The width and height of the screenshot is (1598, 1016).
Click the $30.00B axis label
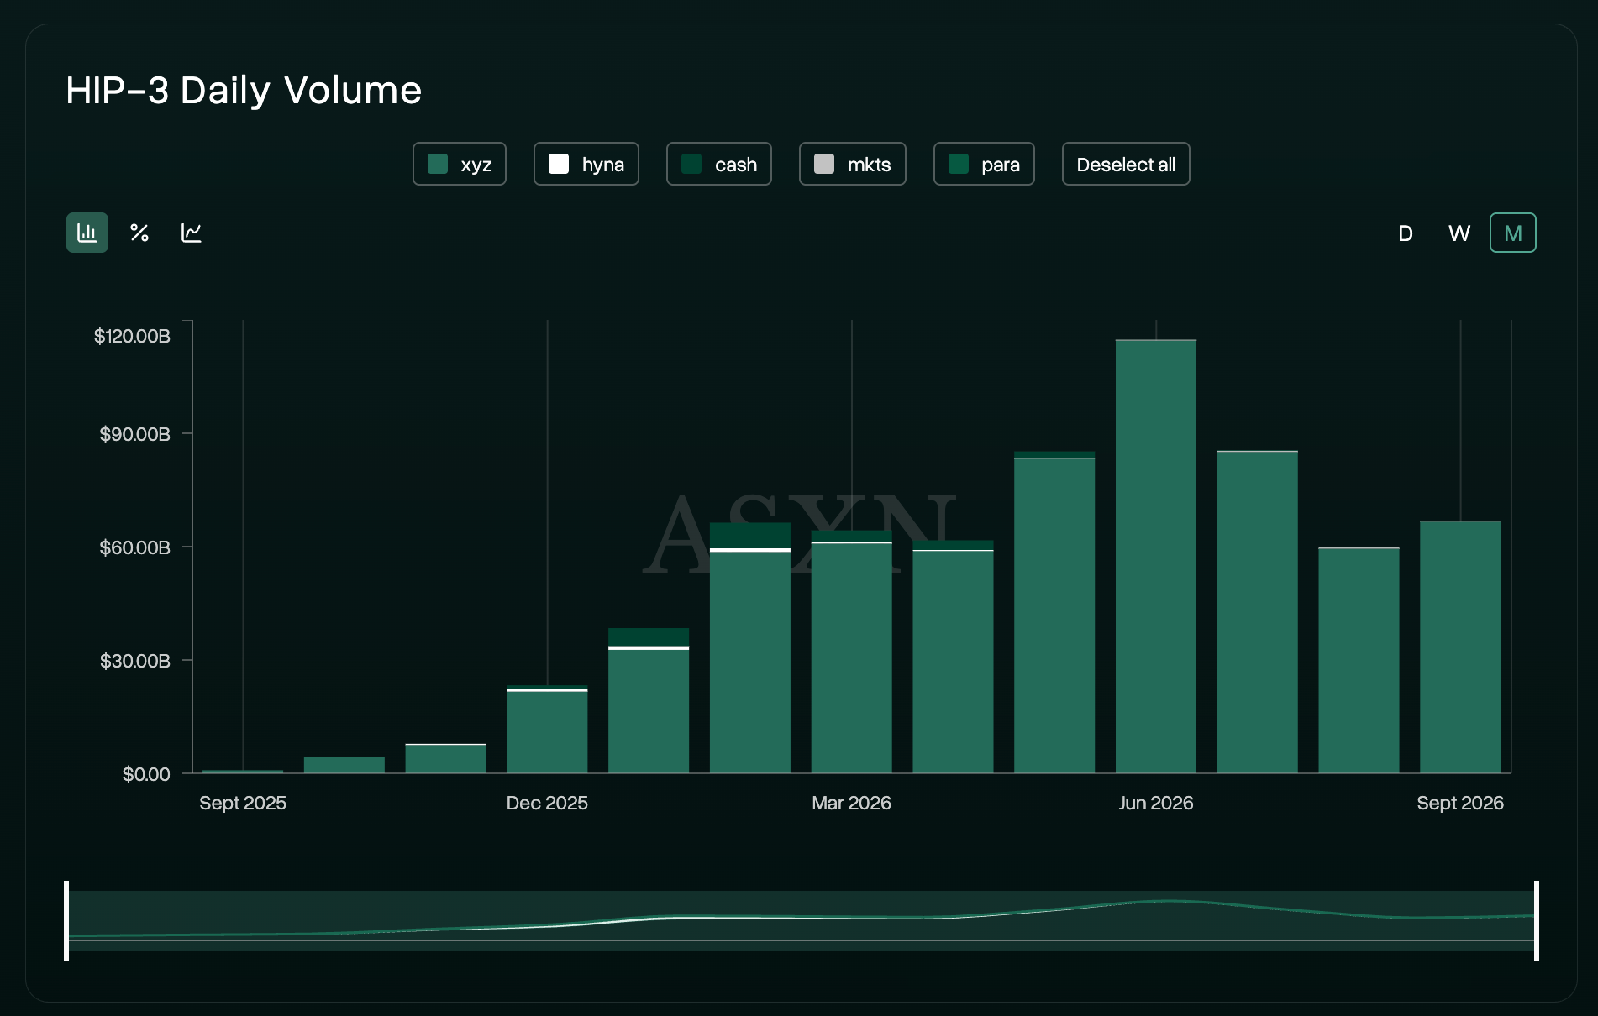pos(134,661)
